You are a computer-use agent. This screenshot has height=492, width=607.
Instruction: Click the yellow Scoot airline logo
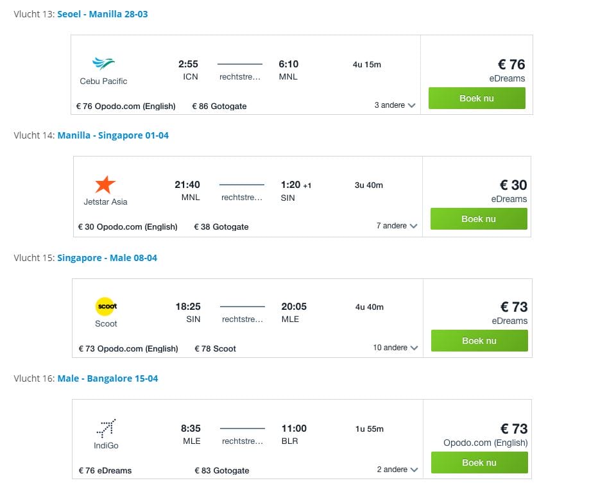[106, 307]
